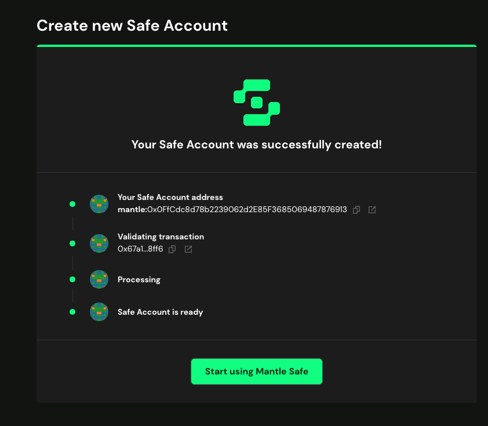
Task: Click identicon beside Processing step
Action: tap(99, 279)
